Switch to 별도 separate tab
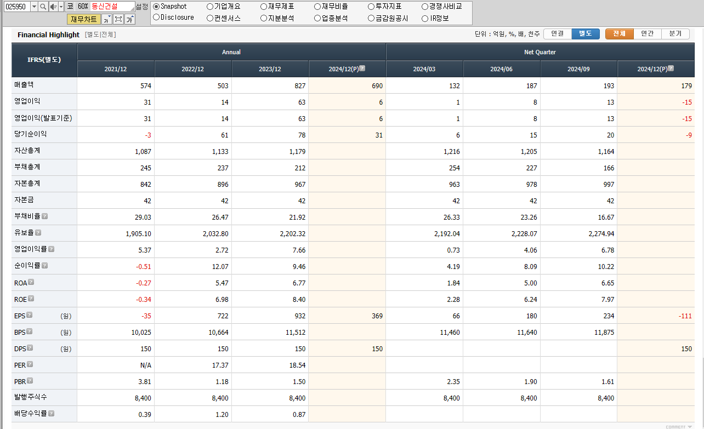Image resolution: width=704 pixels, height=429 pixels. pos(586,33)
